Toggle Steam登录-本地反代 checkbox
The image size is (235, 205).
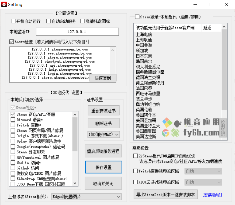click(x=137, y=17)
